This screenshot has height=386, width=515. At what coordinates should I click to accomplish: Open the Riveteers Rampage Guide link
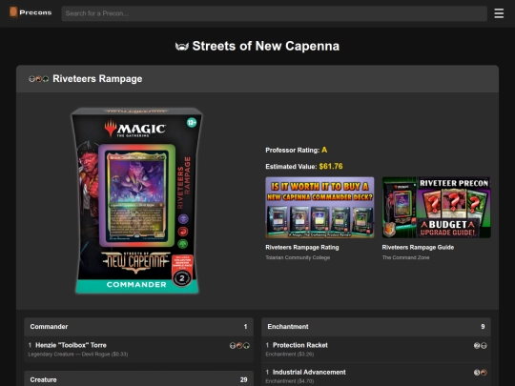418,247
